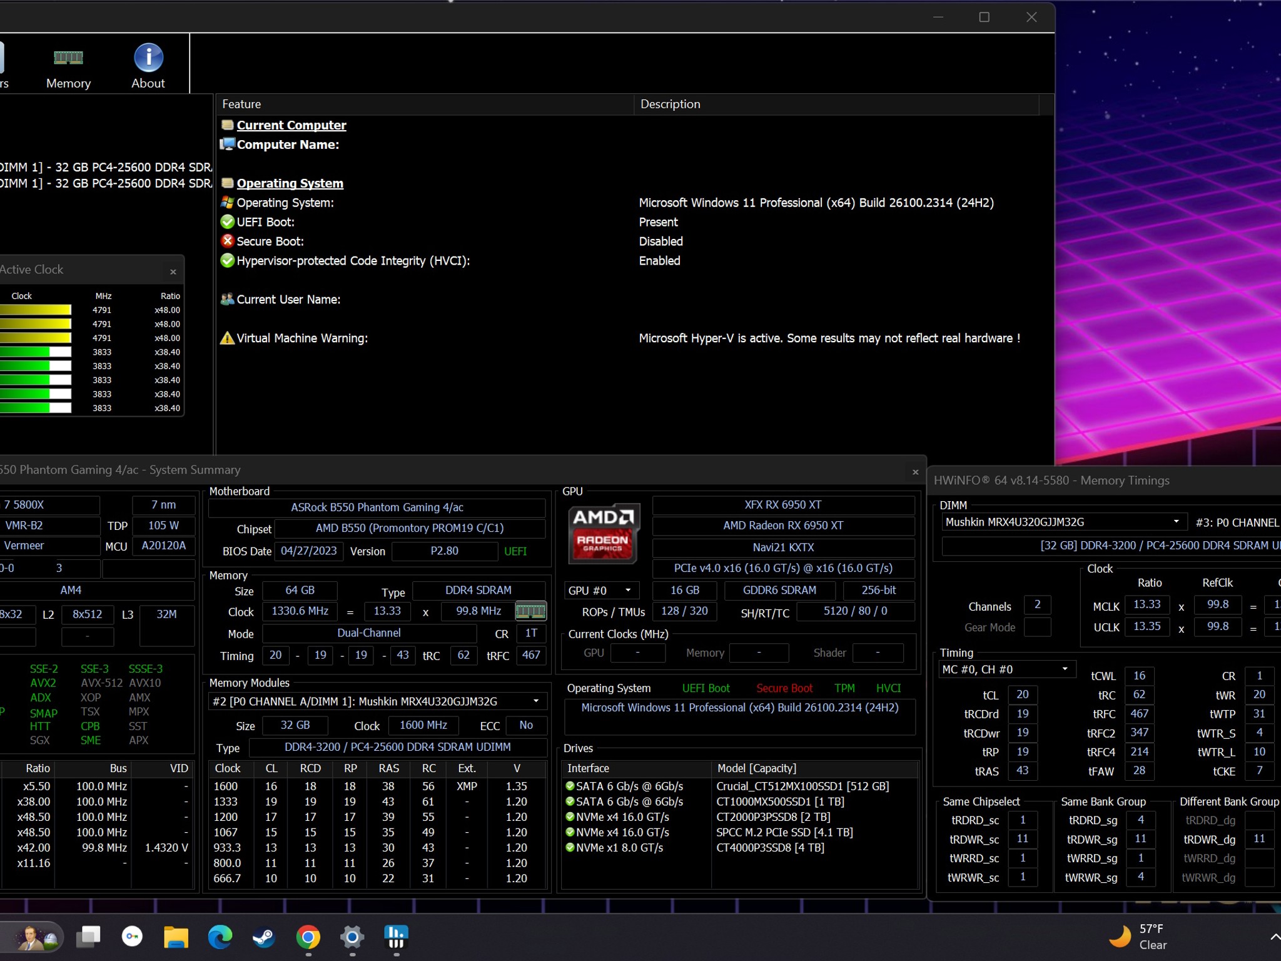Select the 666.7 clock row in timing table
Viewport: 1281px width, 961px height.
(x=377, y=878)
